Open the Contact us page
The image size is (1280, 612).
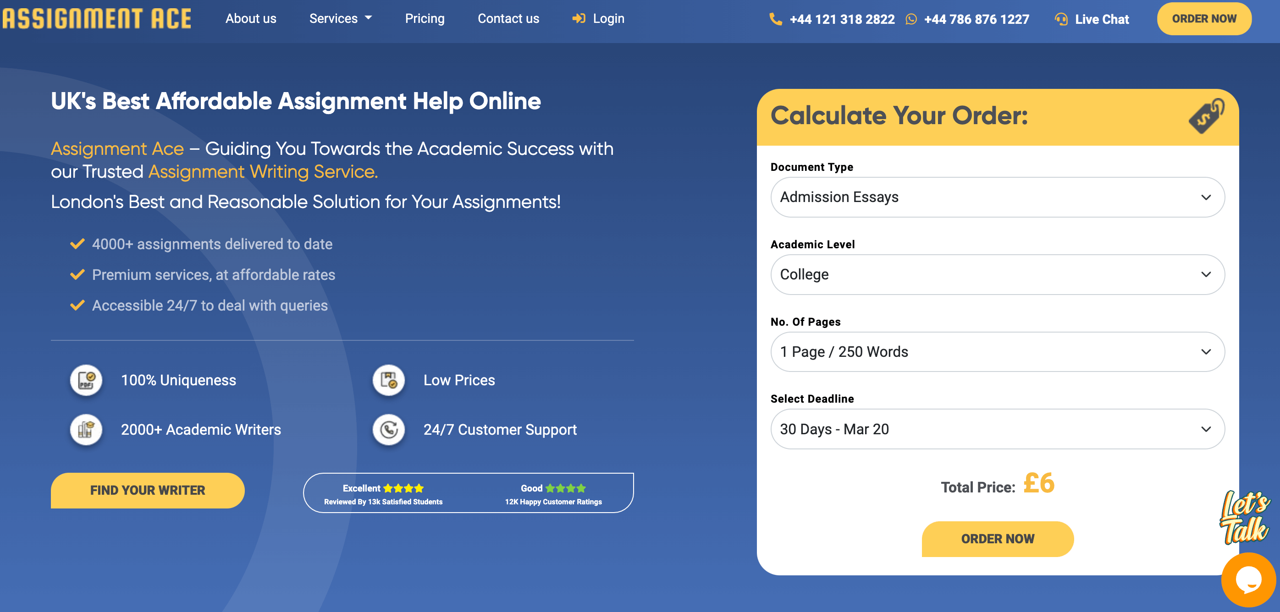508,19
